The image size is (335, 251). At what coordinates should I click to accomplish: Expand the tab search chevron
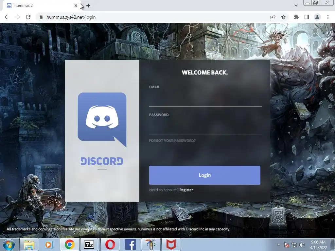[x=296, y=6]
